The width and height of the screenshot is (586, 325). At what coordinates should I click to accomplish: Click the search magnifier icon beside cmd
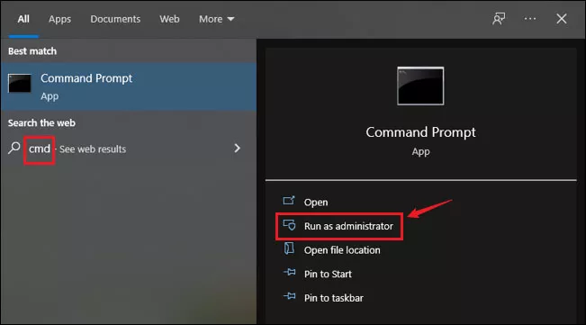(14, 148)
